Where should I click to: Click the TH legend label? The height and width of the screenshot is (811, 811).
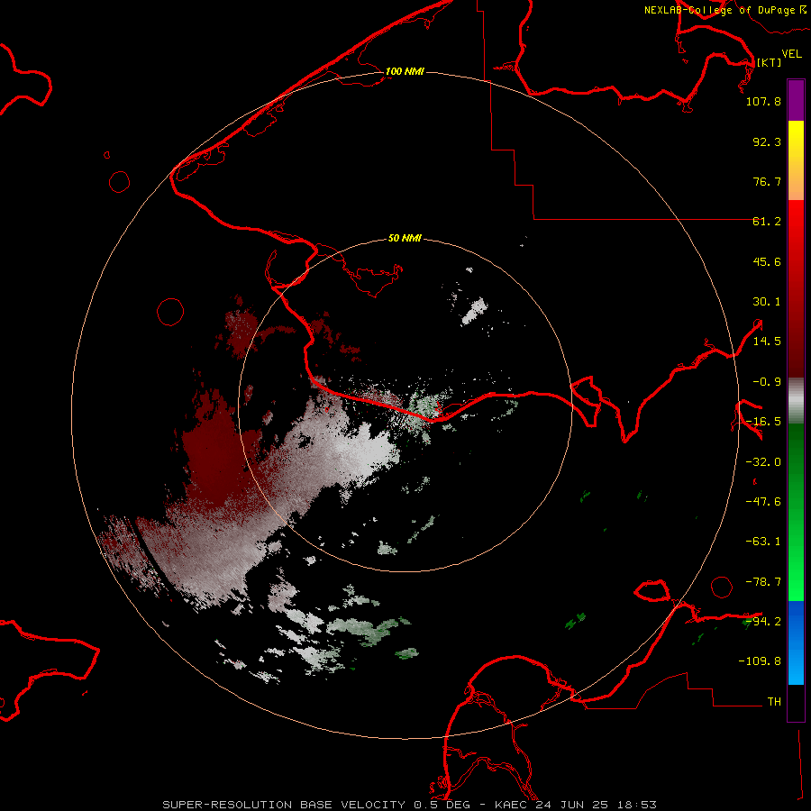774,702
